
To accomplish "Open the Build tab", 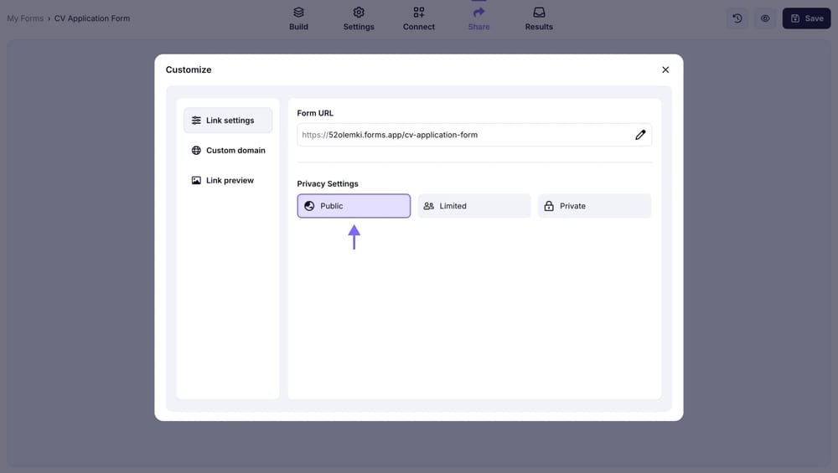I will click(298, 18).
